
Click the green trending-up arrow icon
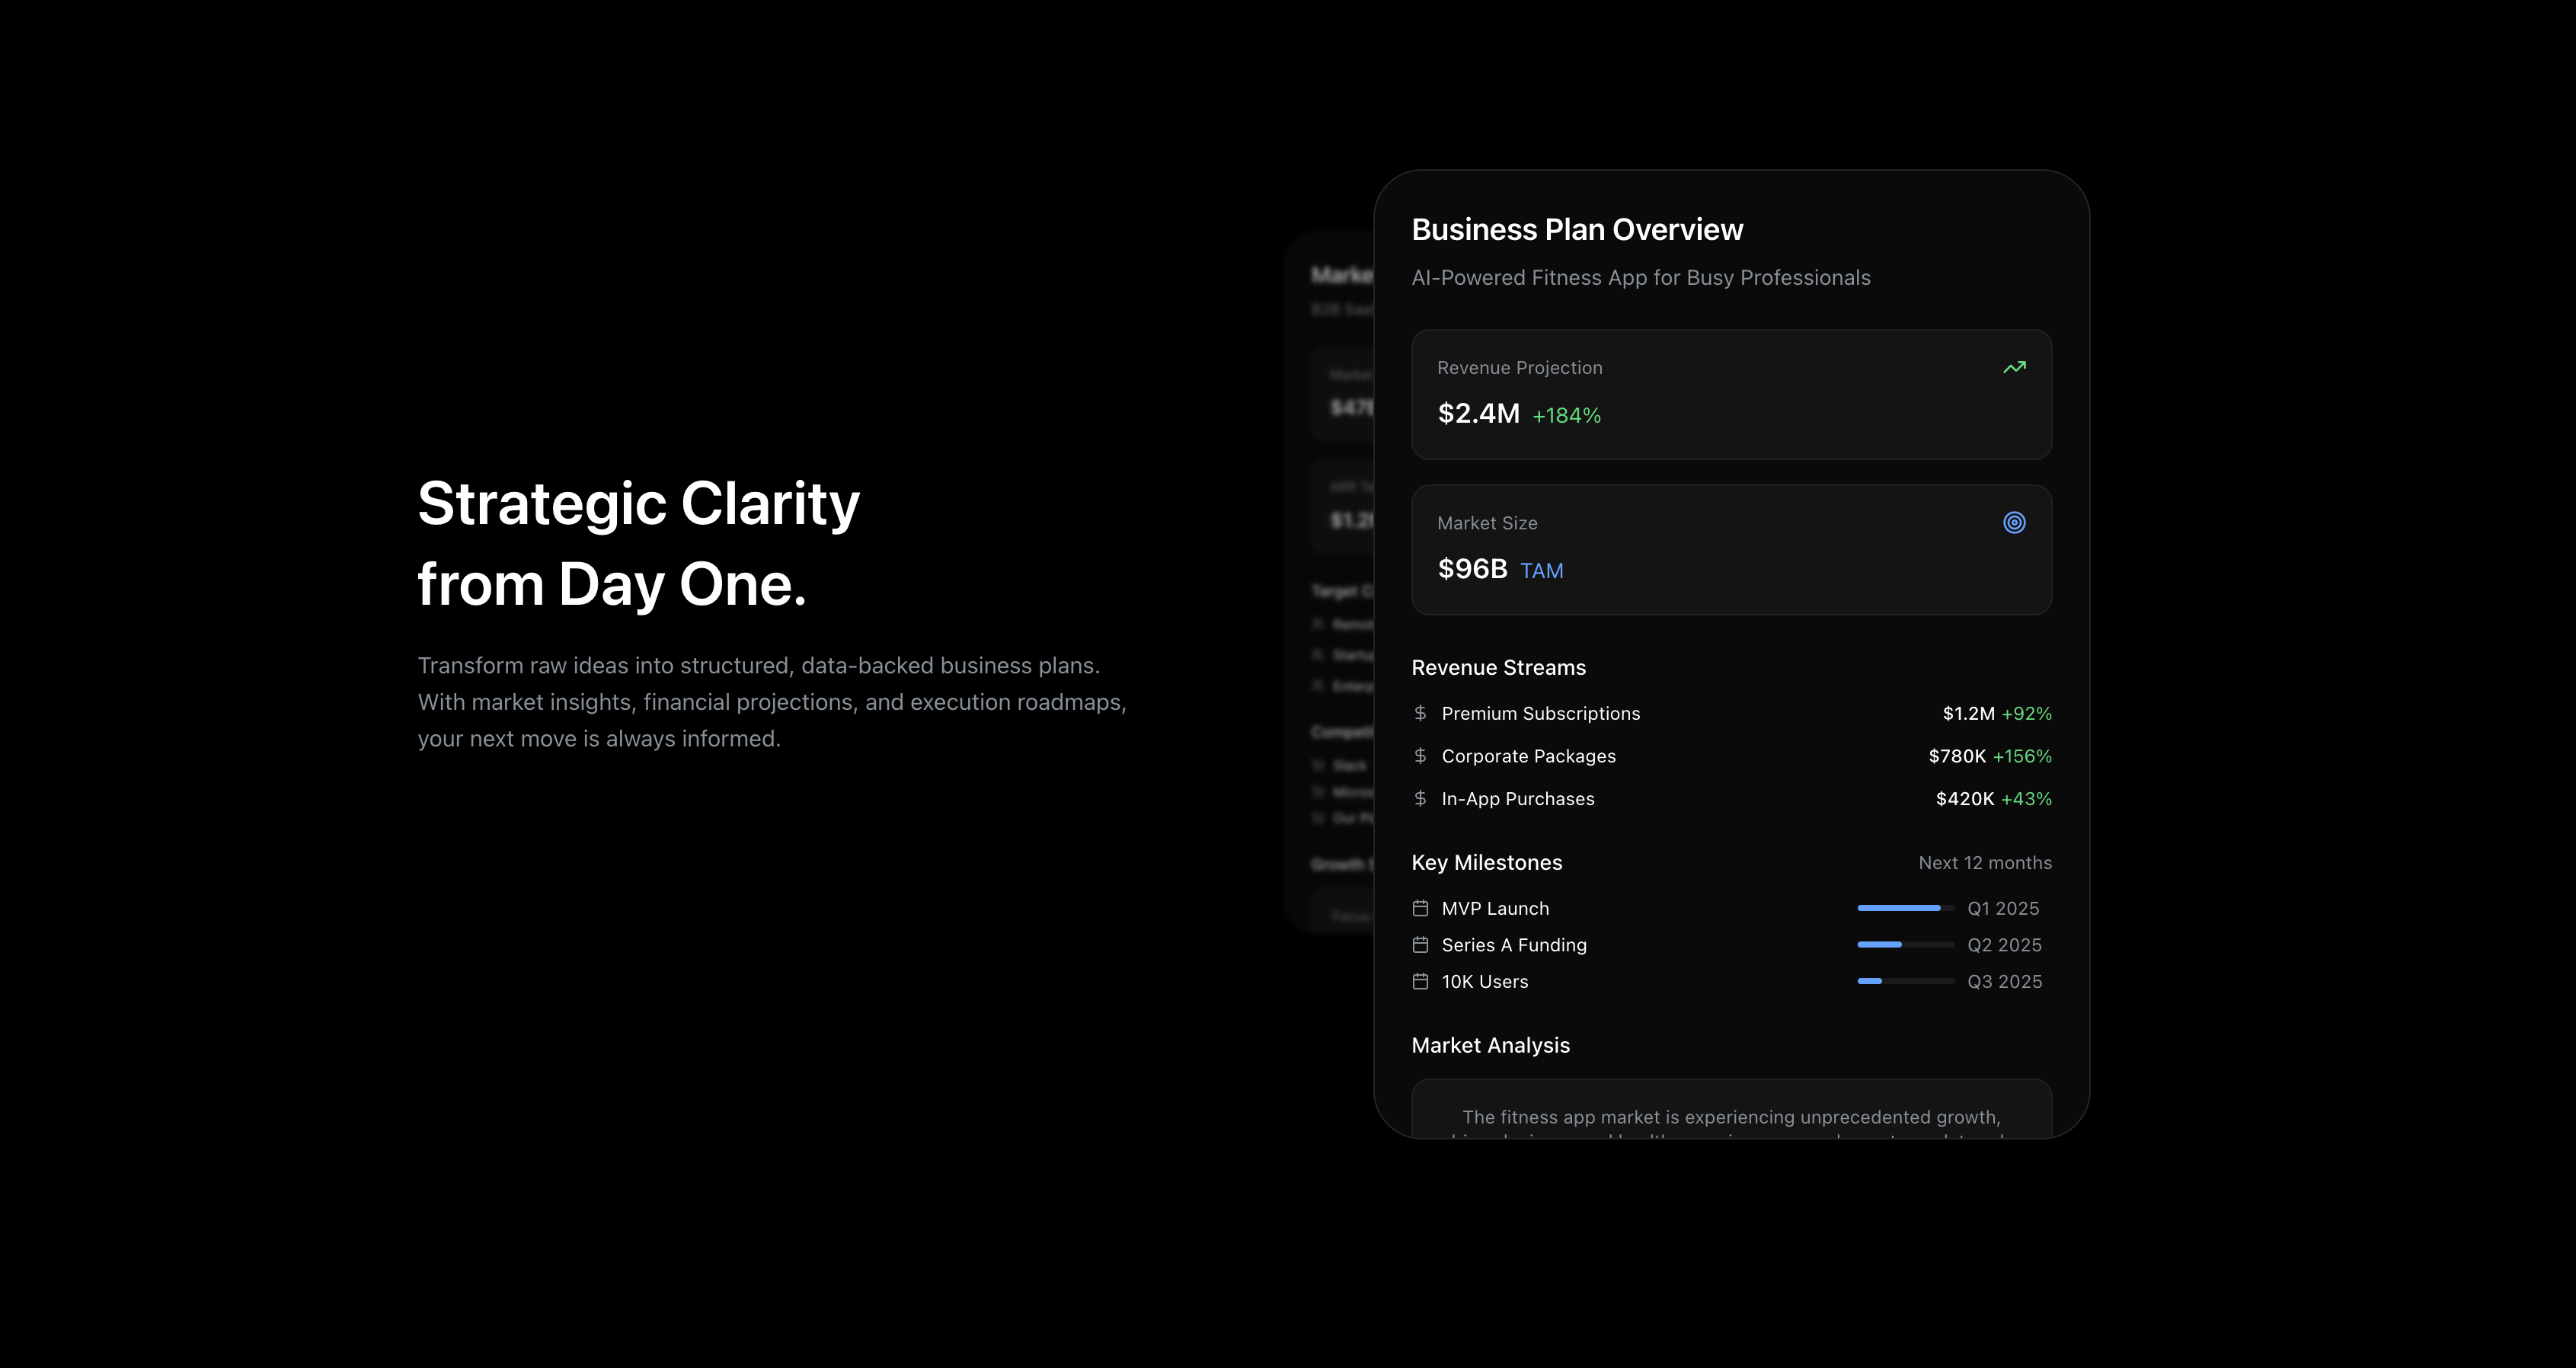2014,367
